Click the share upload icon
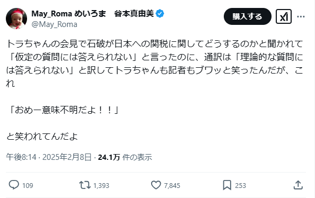 pyautogui.click(x=298, y=185)
